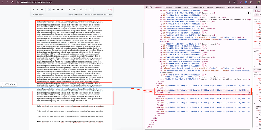Click the purple feather extension icon
Image resolution: width=261 pixels, height=130 pixels.
[241, 2]
